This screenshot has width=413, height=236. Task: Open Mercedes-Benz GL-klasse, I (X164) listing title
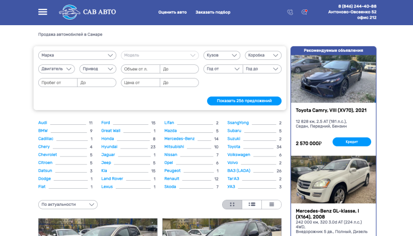click(327, 214)
